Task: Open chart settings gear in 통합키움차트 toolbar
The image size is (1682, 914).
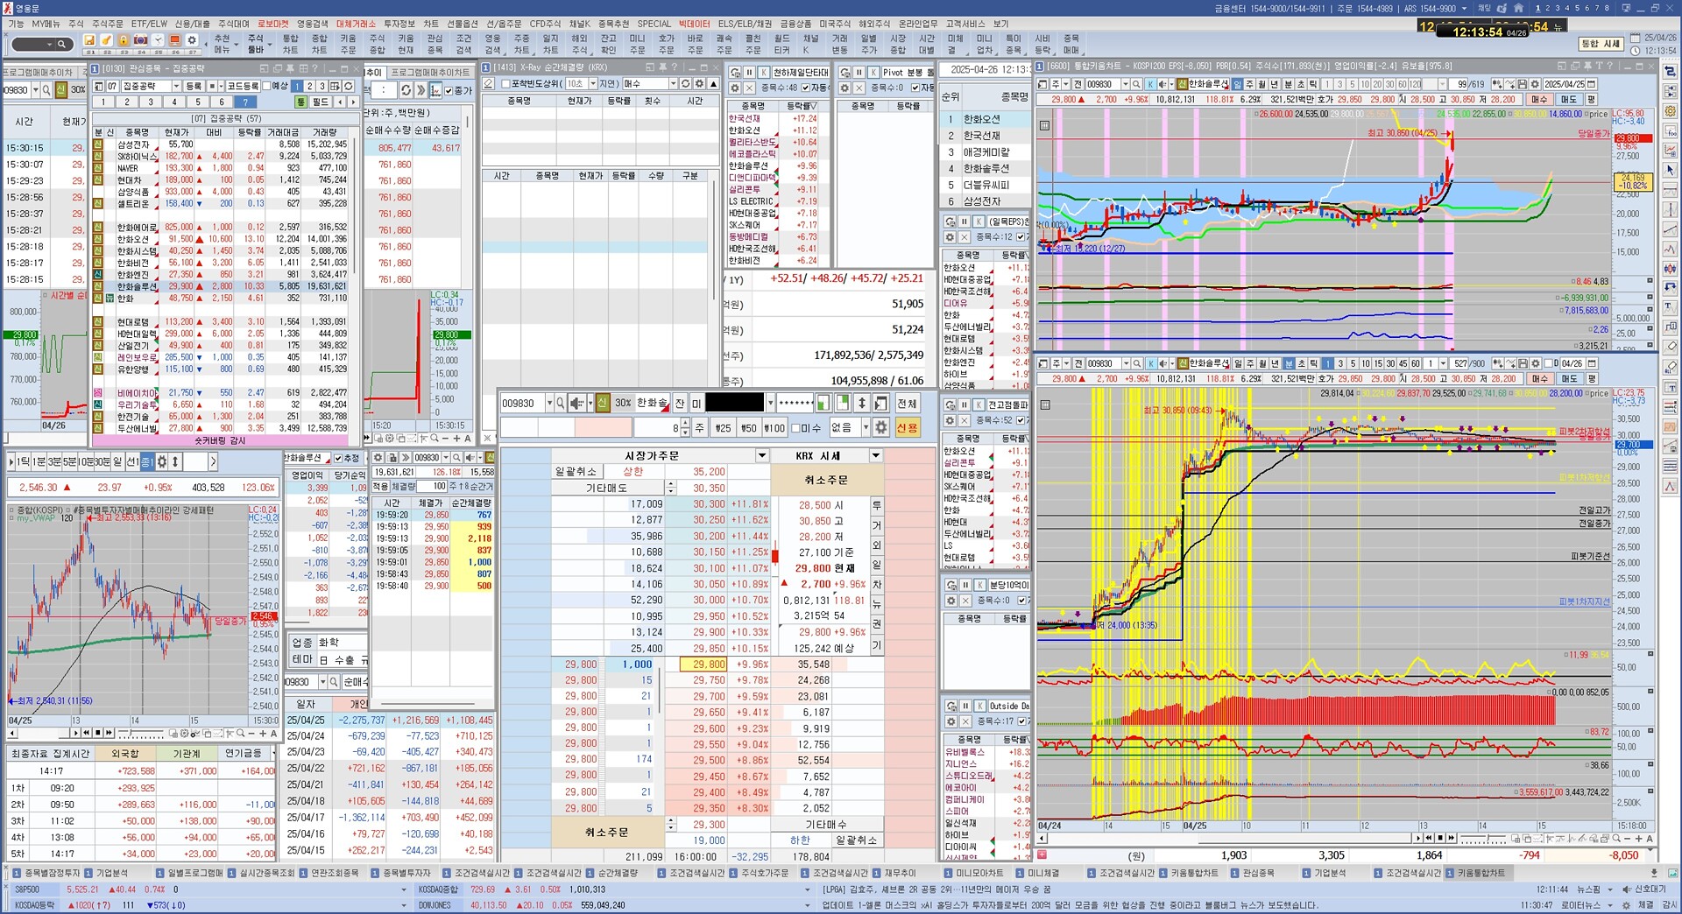Action: pos(1535,84)
